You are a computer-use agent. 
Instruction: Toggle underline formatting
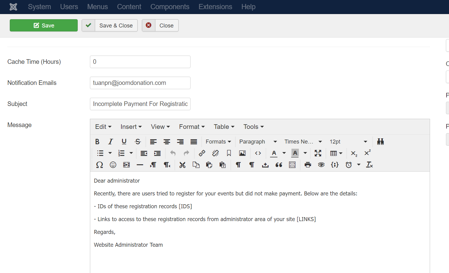[124, 142]
